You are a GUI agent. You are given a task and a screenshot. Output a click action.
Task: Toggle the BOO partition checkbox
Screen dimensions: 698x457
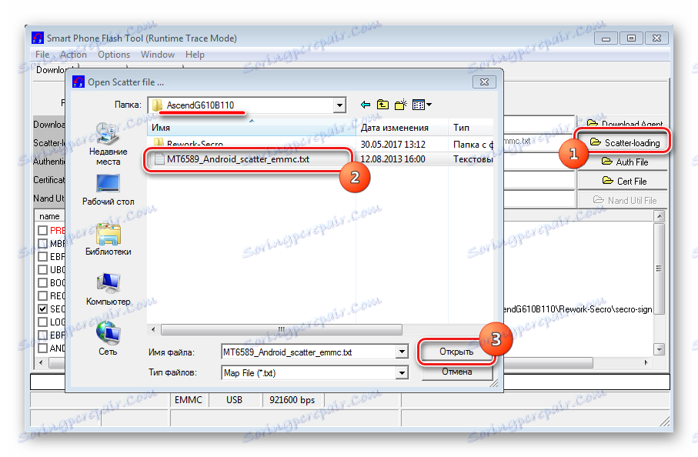43,282
